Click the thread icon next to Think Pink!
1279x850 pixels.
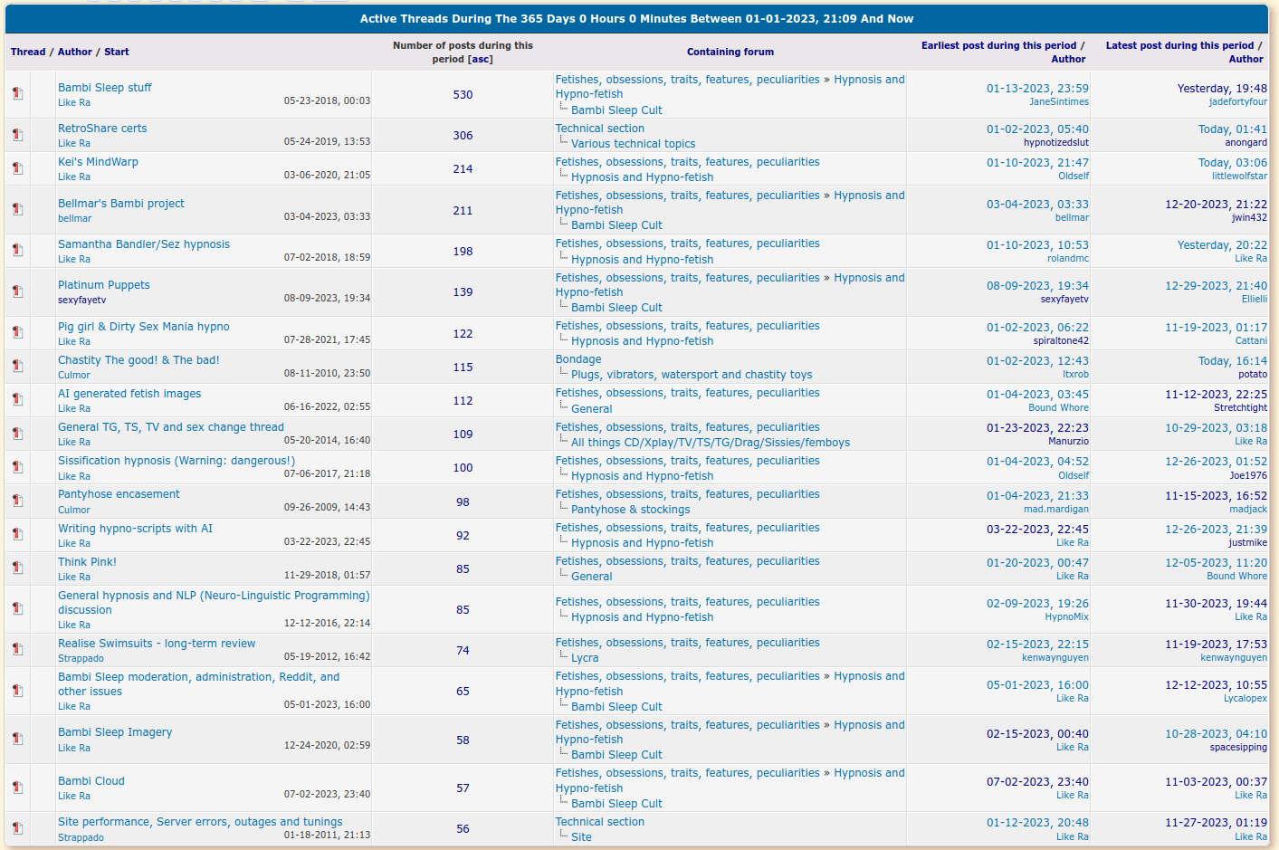(17, 568)
